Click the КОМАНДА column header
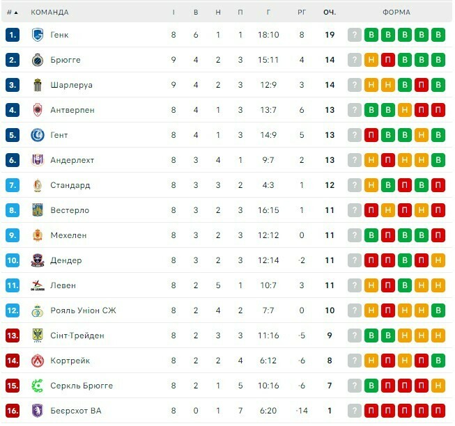 [49, 13]
